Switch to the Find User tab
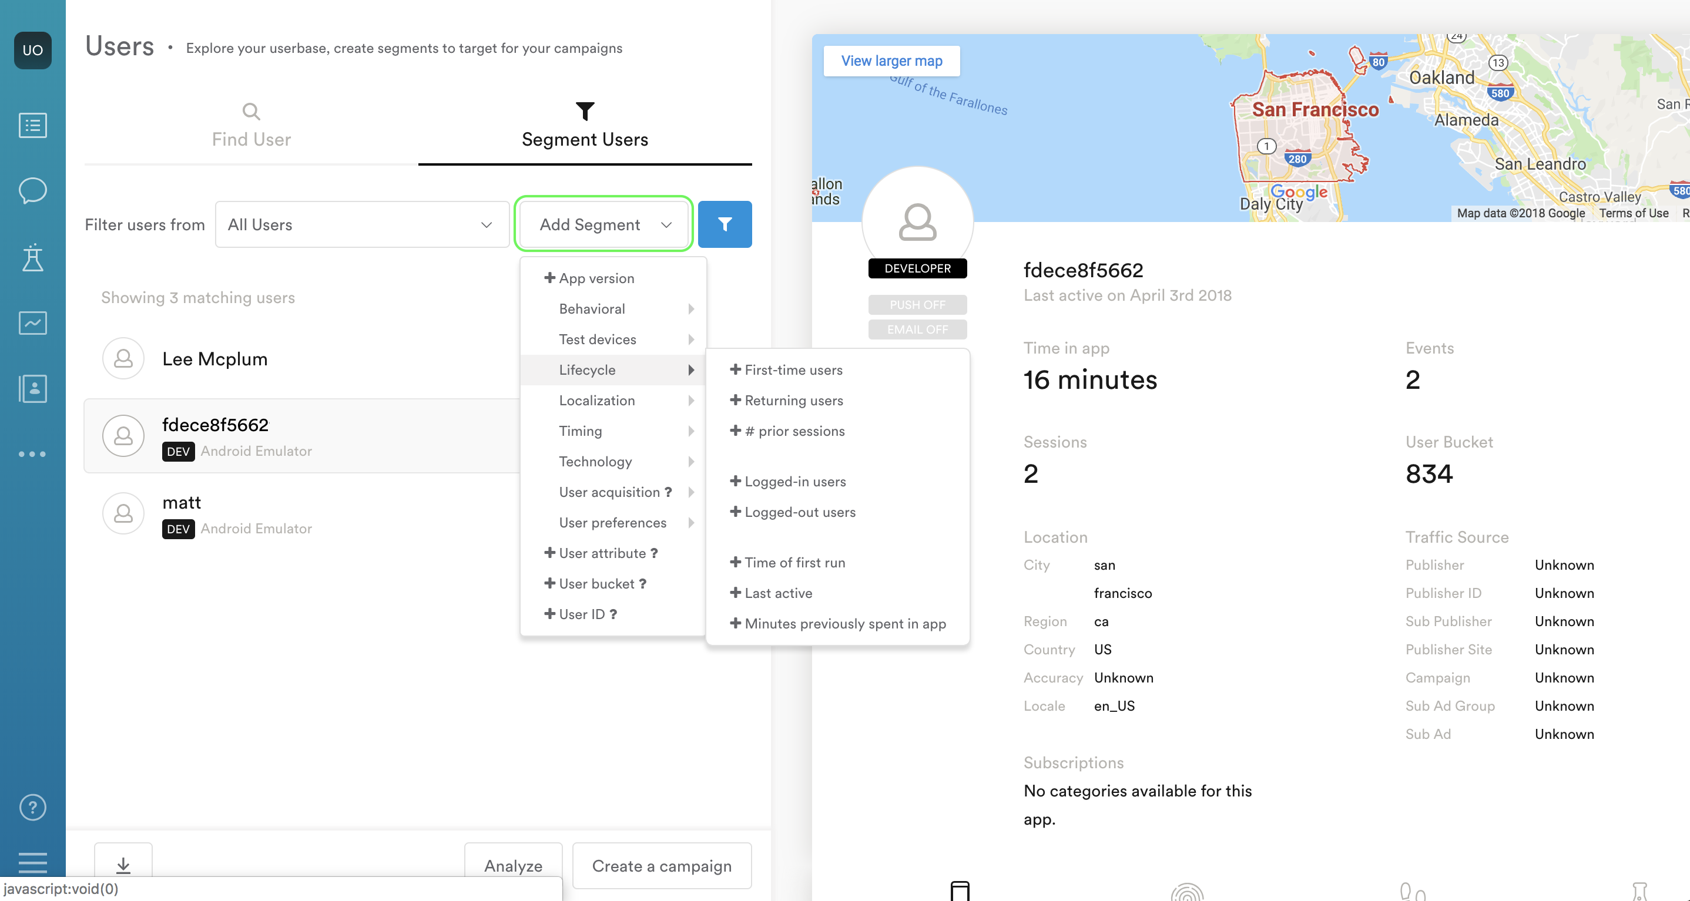 [x=250, y=126]
